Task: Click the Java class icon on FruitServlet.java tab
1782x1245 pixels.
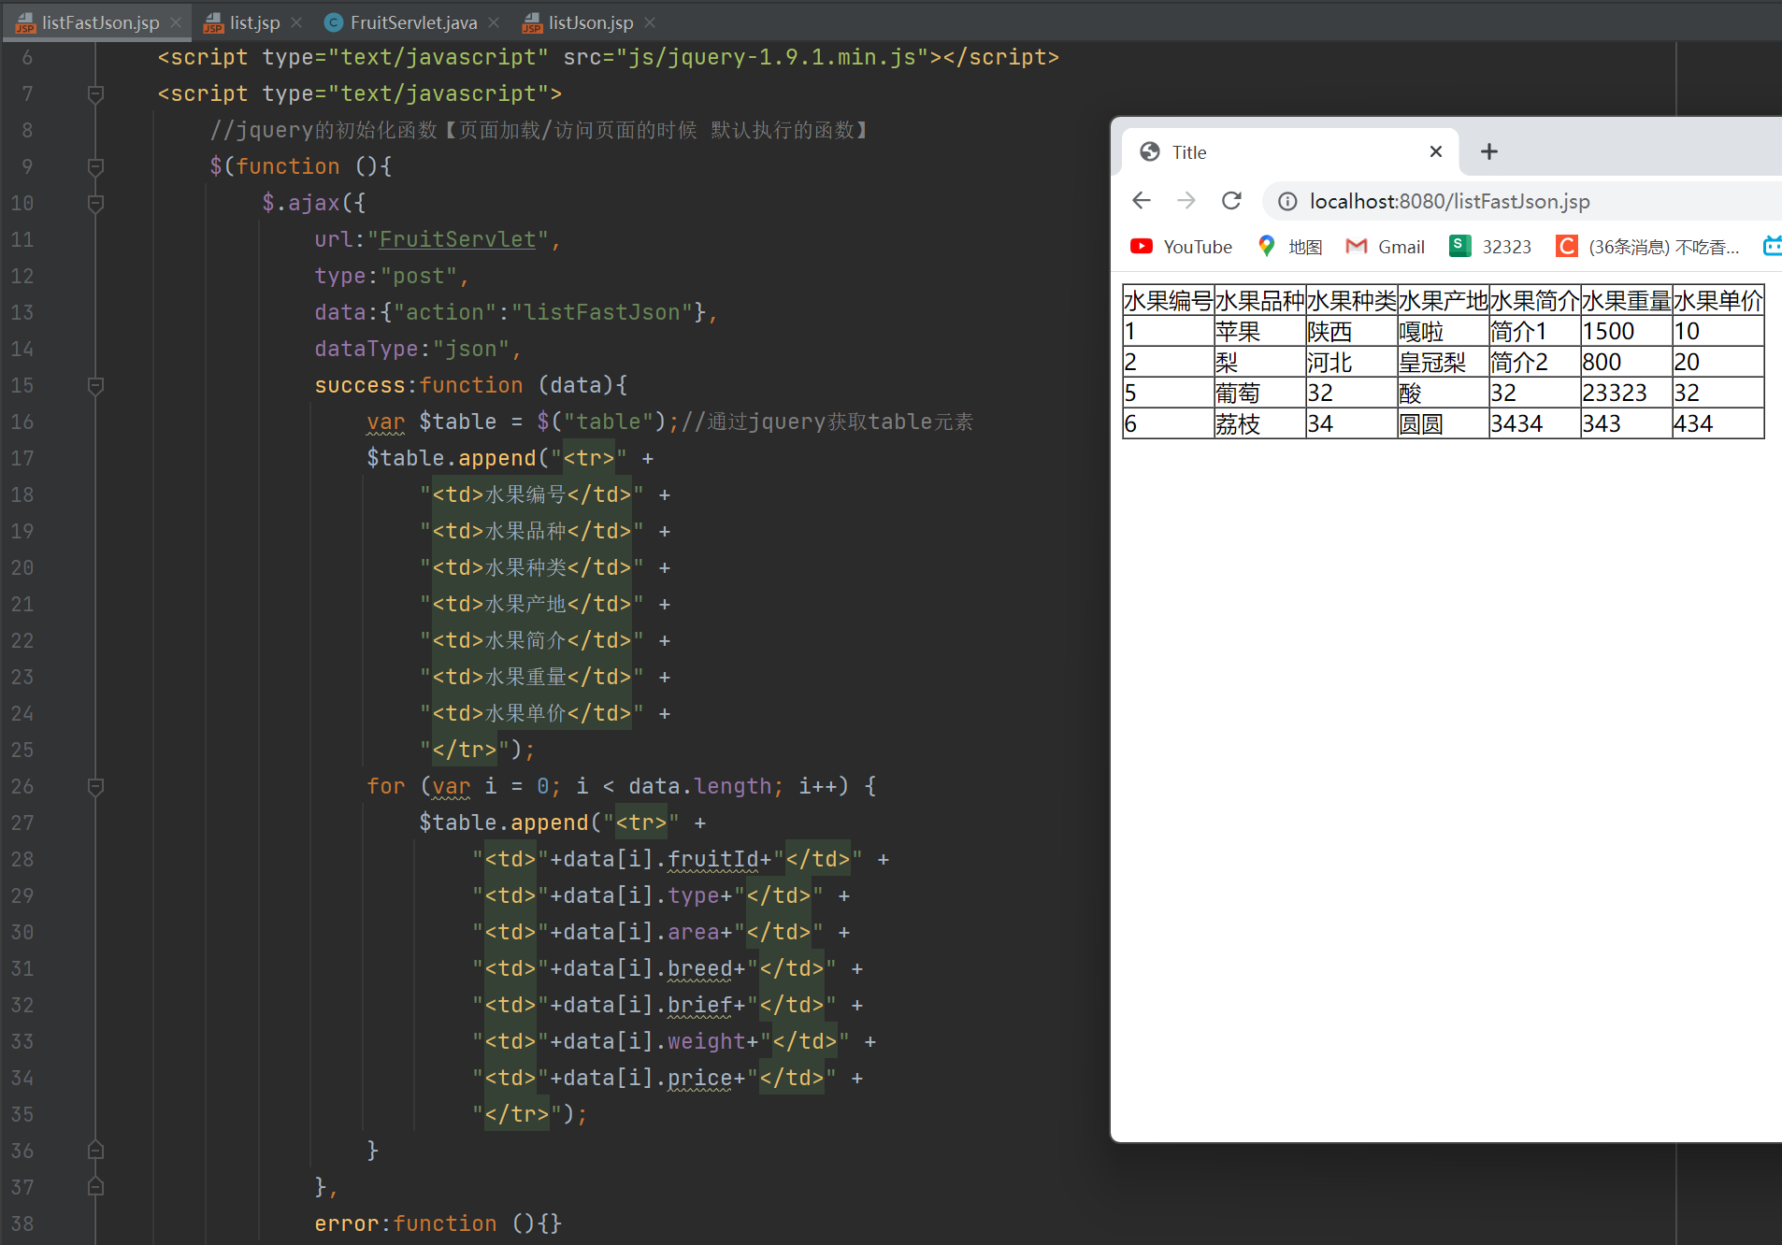Action: tap(333, 22)
